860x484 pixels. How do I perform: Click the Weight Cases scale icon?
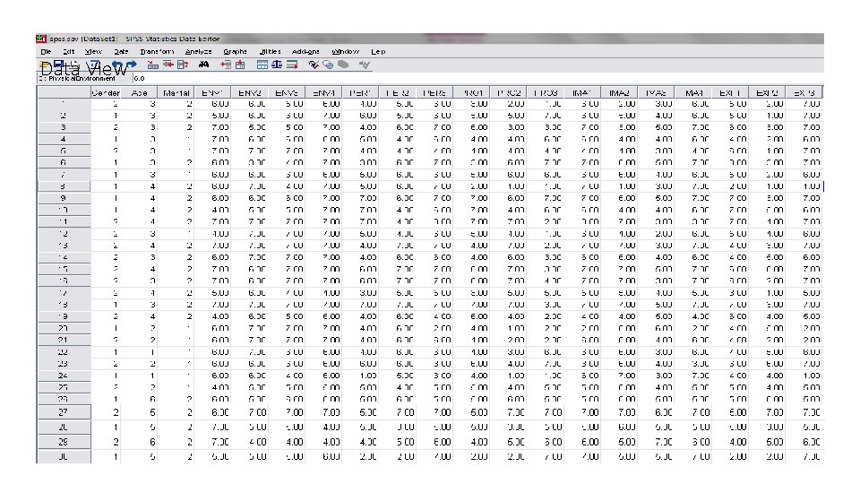tap(277, 65)
